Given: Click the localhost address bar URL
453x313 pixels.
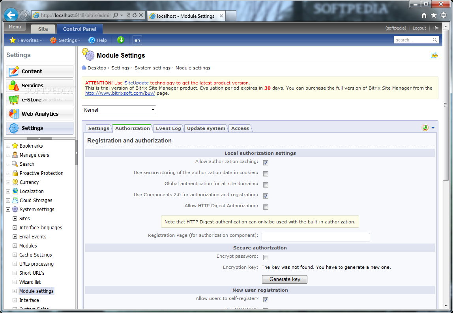Looking at the screenshot, I should tap(76, 15).
